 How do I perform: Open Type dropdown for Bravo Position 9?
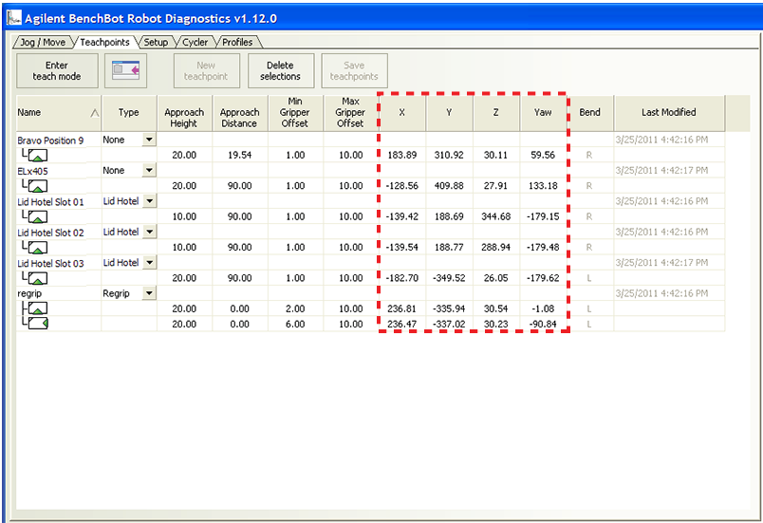(x=148, y=140)
